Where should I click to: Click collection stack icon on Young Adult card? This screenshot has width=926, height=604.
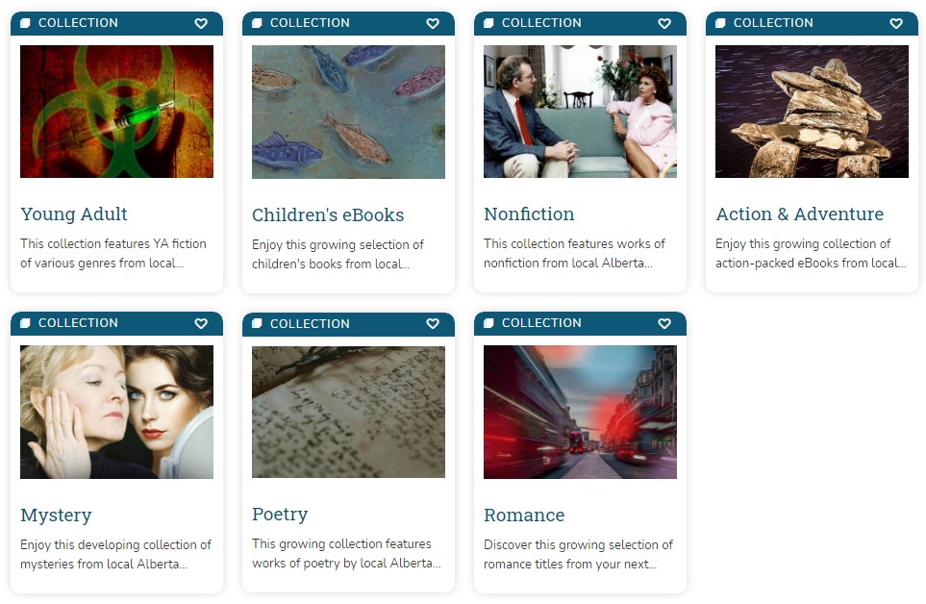[26, 23]
